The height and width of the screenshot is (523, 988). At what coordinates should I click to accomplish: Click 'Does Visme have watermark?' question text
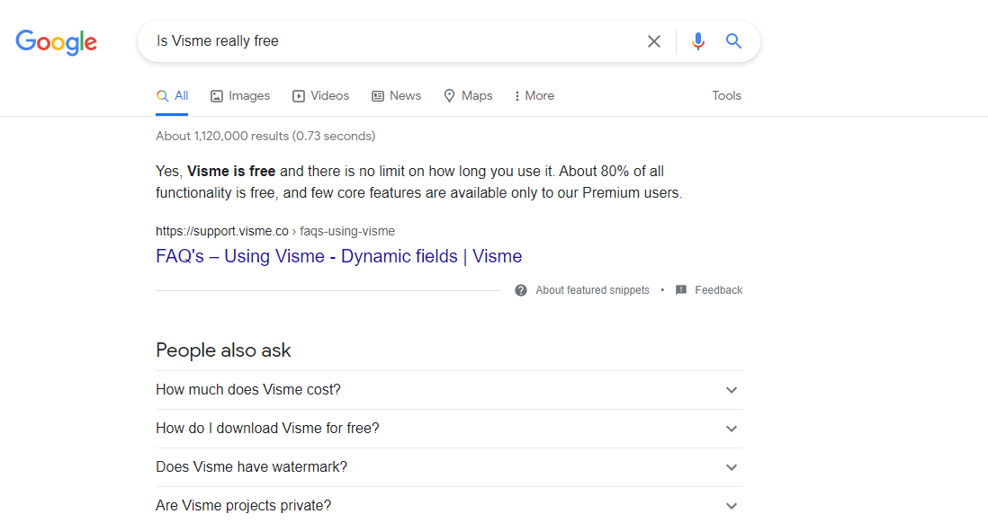tap(251, 467)
